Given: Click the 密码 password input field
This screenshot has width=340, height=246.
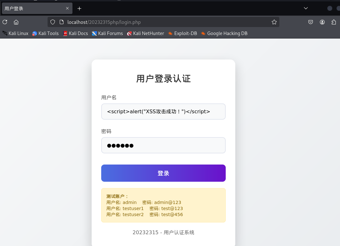Looking at the screenshot, I should (163, 145).
